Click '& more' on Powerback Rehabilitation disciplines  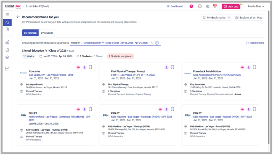[x=238, y=94]
